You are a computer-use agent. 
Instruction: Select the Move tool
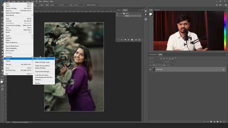click(x=2, y=12)
